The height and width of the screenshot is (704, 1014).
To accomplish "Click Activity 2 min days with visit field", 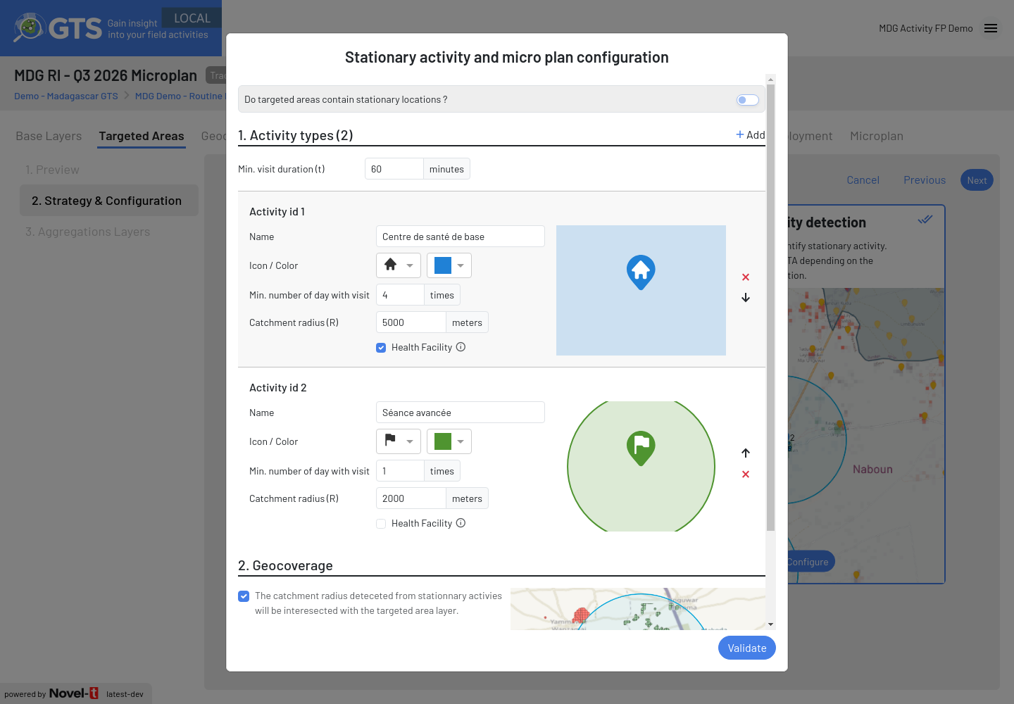I will (400, 471).
